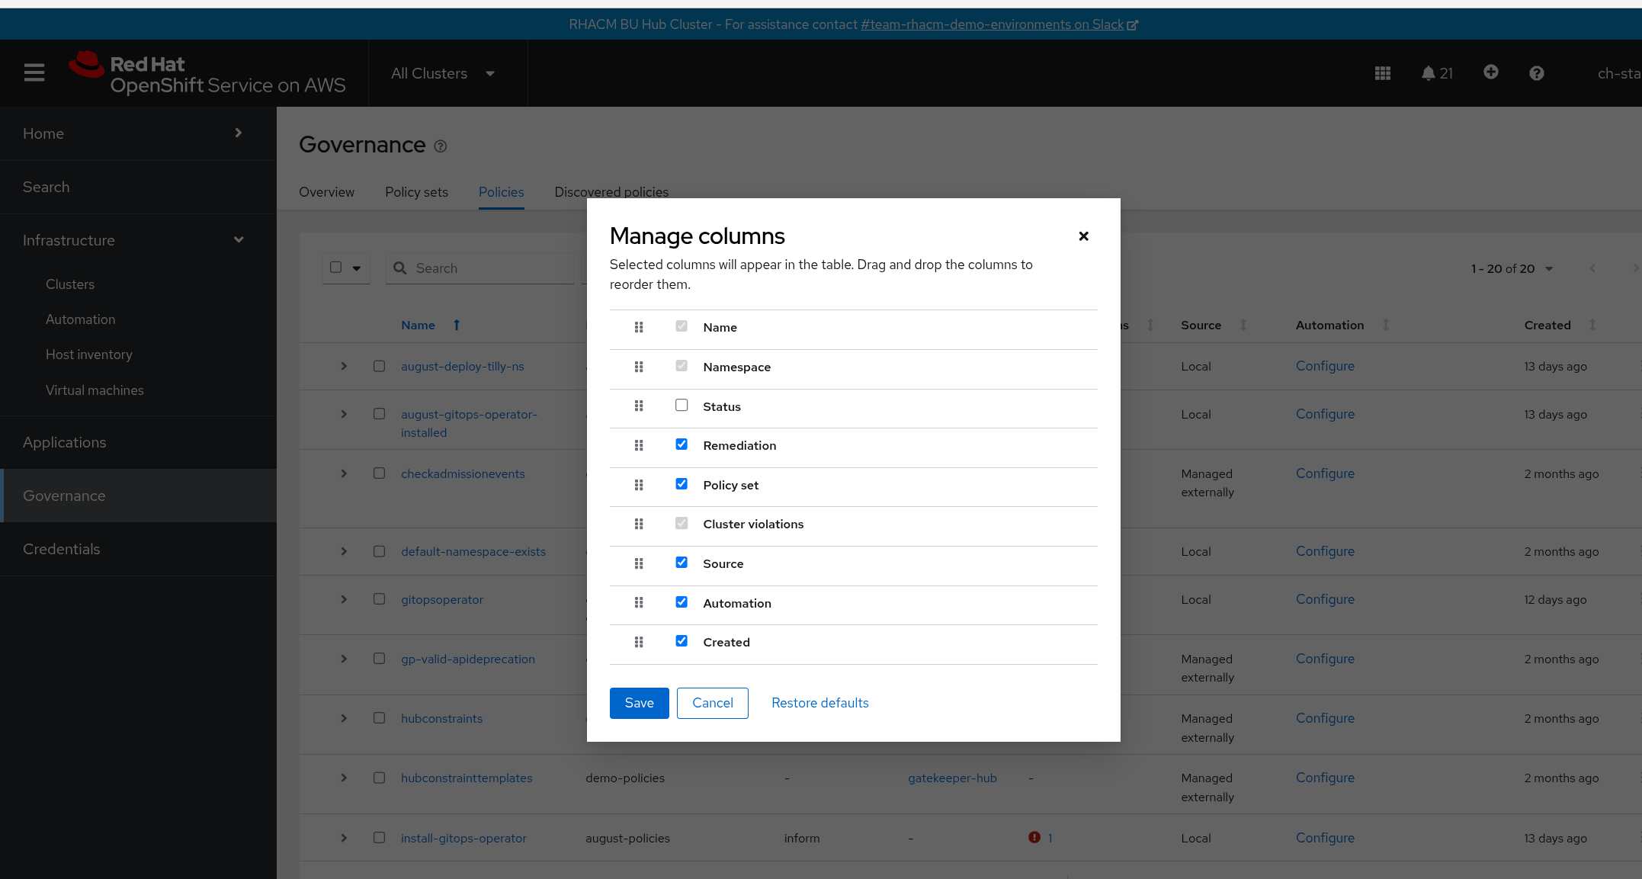Expand the august-deploy-tilly-ns policy row
Image resolution: width=1642 pixels, height=879 pixels.
pyautogui.click(x=344, y=366)
